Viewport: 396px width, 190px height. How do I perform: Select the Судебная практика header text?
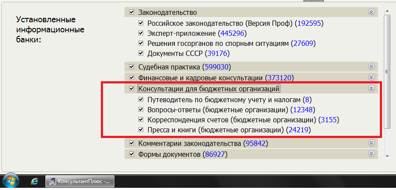click(x=169, y=67)
